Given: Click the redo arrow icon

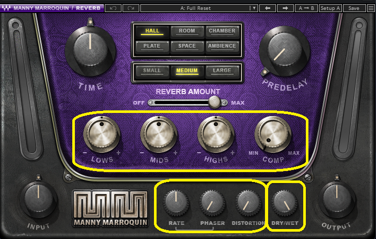Looking at the screenshot, I should 131,8.
